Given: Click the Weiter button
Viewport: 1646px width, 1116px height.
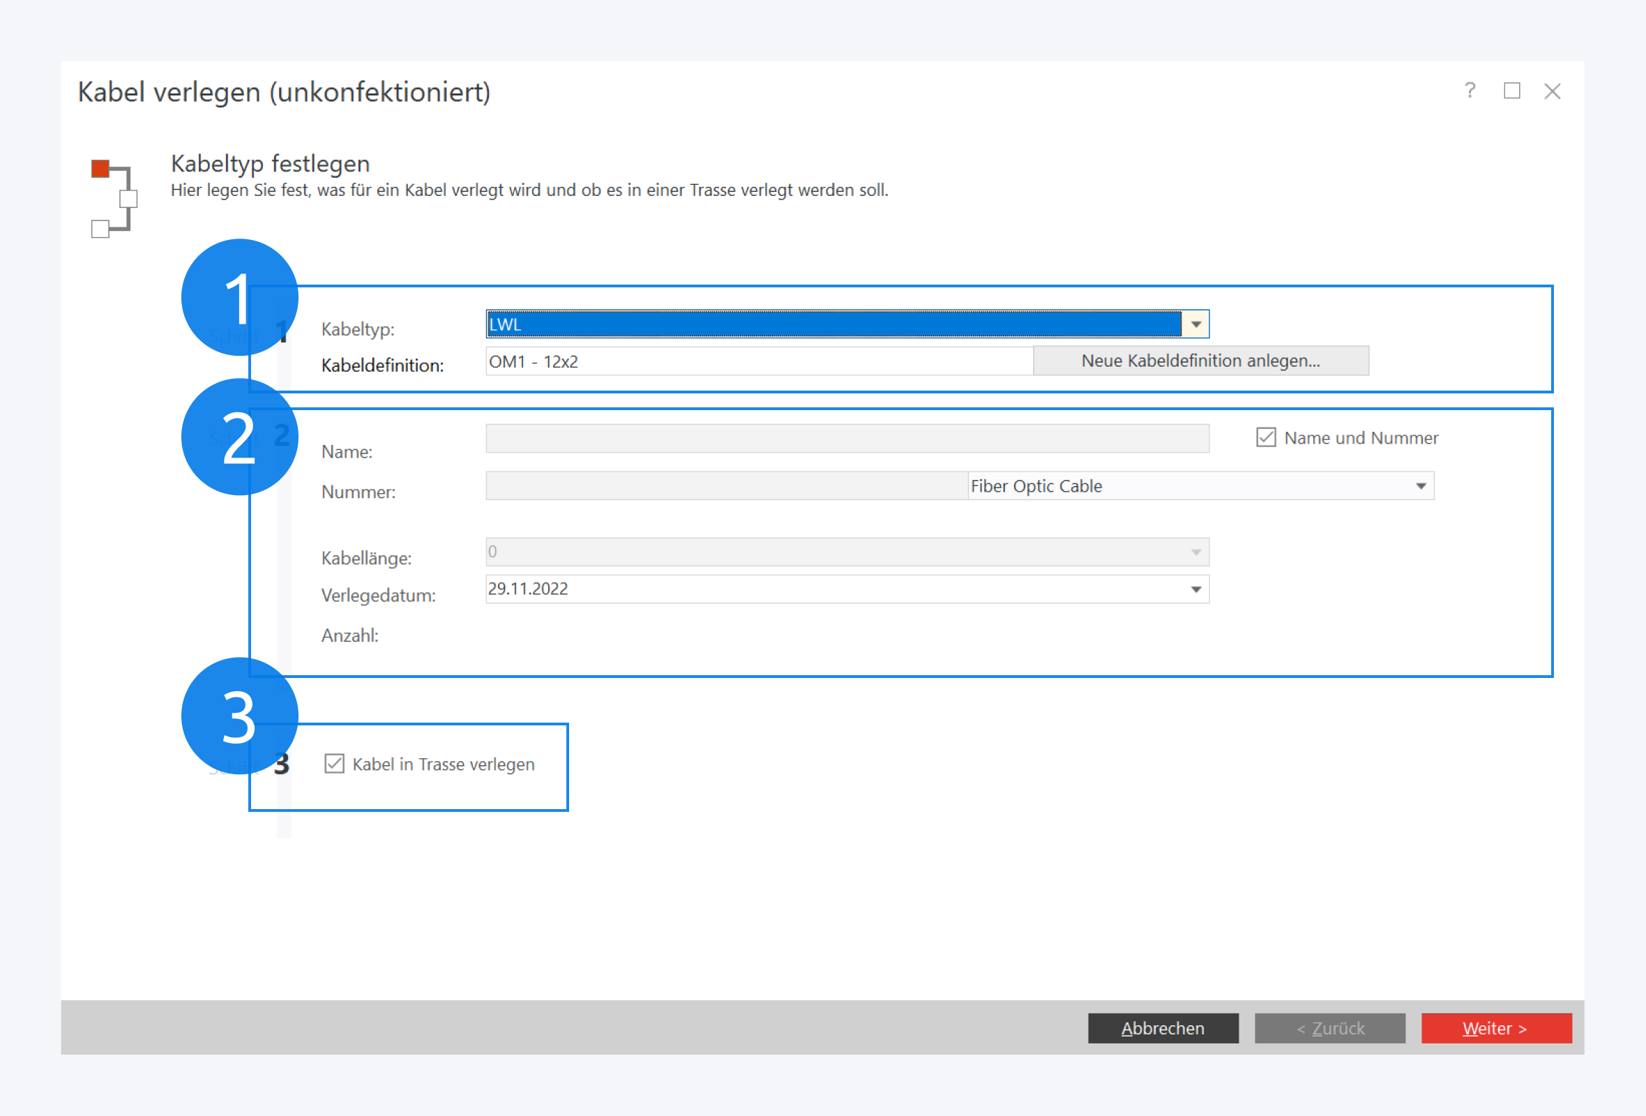Looking at the screenshot, I should pyautogui.click(x=1496, y=1028).
